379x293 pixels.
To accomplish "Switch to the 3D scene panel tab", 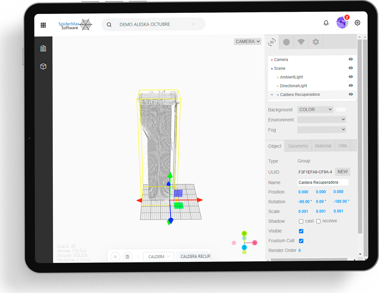I will 272,42.
